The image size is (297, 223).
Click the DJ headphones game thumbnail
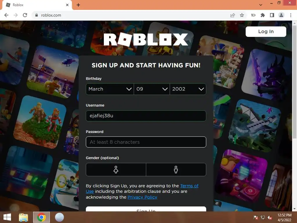(241, 176)
